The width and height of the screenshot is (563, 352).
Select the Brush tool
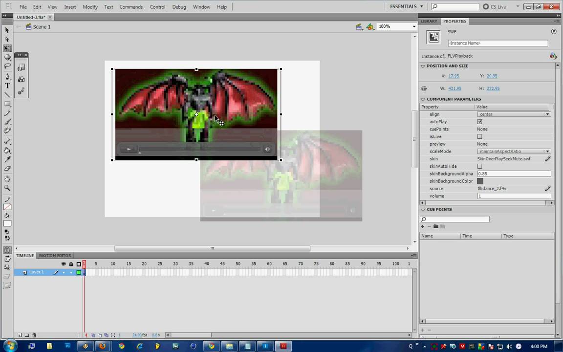(7, 122)
